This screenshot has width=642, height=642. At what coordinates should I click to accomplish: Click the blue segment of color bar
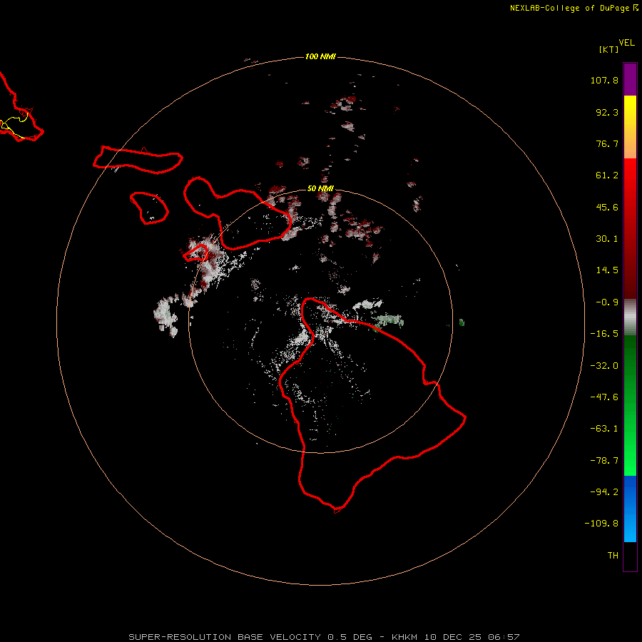(630, 509)
